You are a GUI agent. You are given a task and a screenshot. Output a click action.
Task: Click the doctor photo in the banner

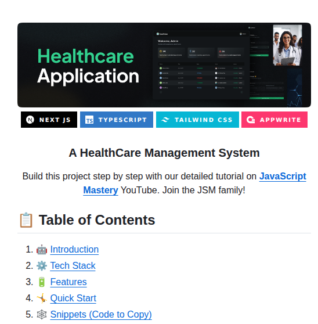click(x=287, y=45)
